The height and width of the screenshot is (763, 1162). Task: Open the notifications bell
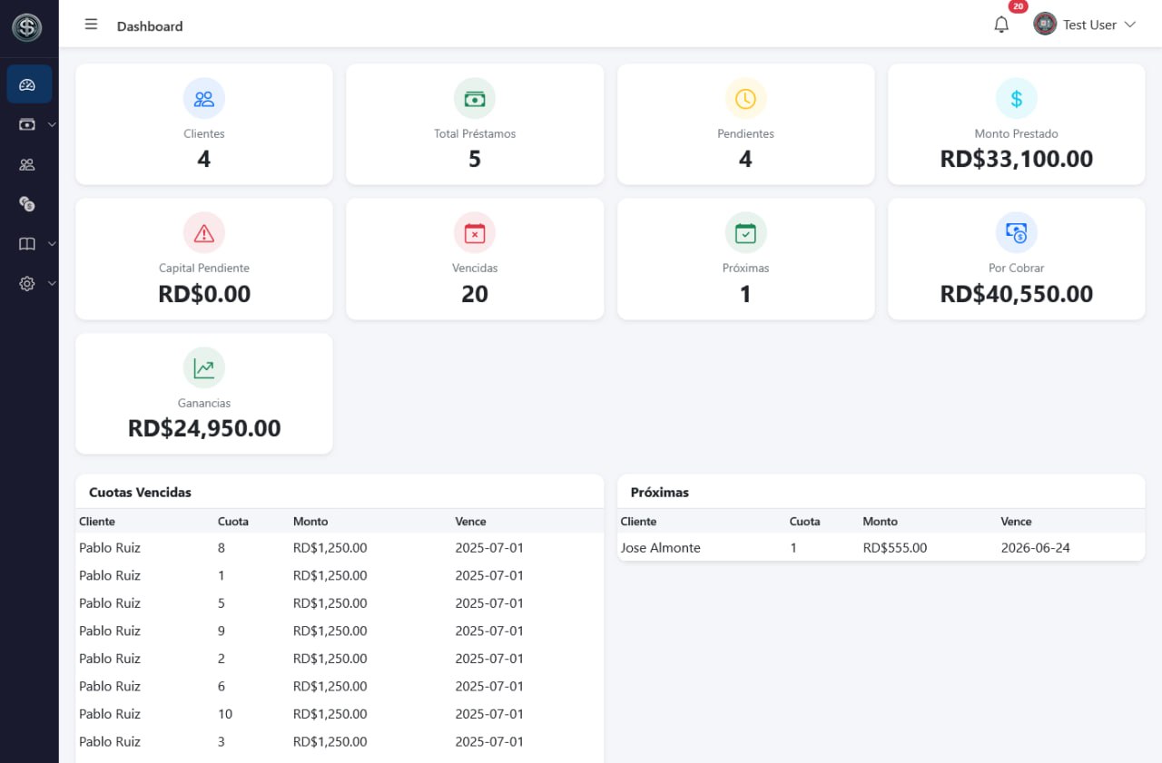[1001, 25]
